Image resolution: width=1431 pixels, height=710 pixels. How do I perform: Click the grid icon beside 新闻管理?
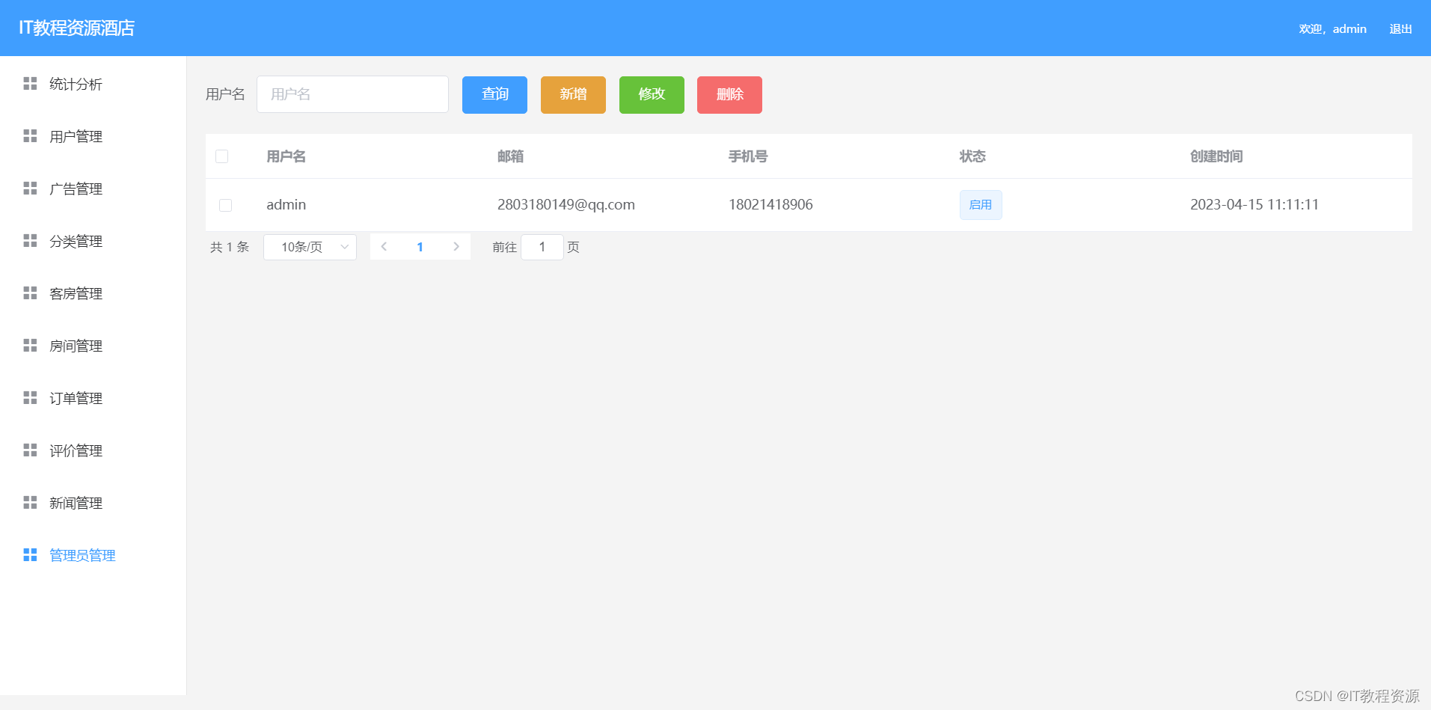pyautogui.click(x=30, y=502)
